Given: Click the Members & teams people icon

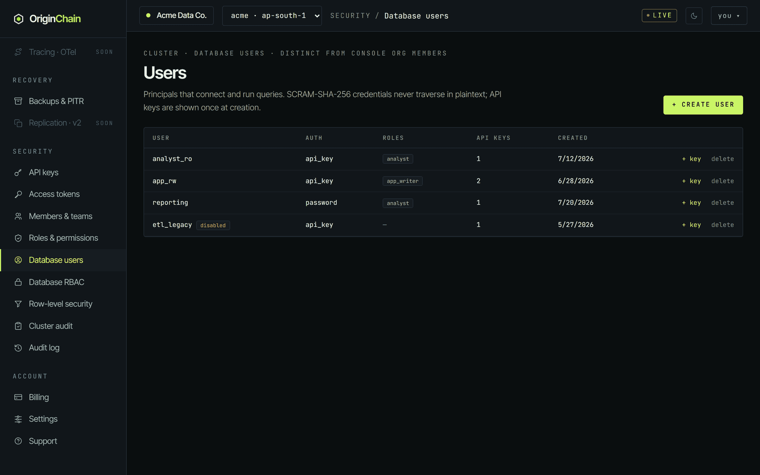Looking at the screenshot, I should pos(18,216).
